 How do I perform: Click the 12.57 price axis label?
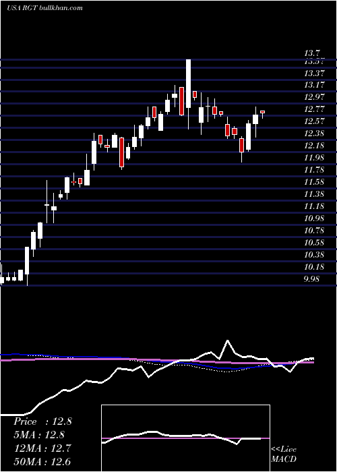point(315,121)
